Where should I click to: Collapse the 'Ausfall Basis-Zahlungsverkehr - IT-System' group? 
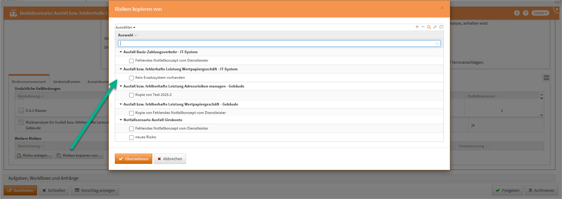point(121,52)
